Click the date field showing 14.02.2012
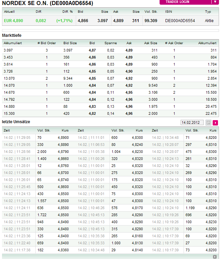The image size is (220, 259). point(192,123)
